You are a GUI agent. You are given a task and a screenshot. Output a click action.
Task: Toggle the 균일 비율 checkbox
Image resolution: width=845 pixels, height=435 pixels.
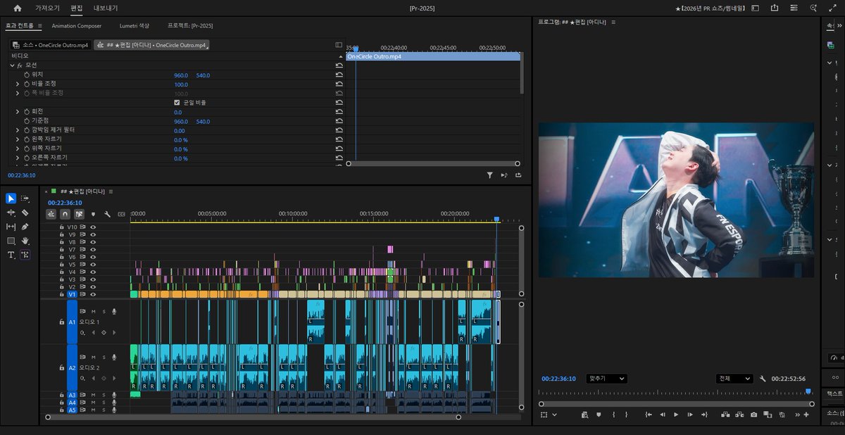[x=177, y=102]
